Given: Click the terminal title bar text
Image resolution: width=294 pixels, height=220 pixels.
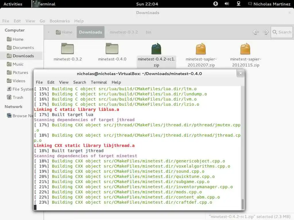Looking at the screenshot, I should [x=139, y=74].
